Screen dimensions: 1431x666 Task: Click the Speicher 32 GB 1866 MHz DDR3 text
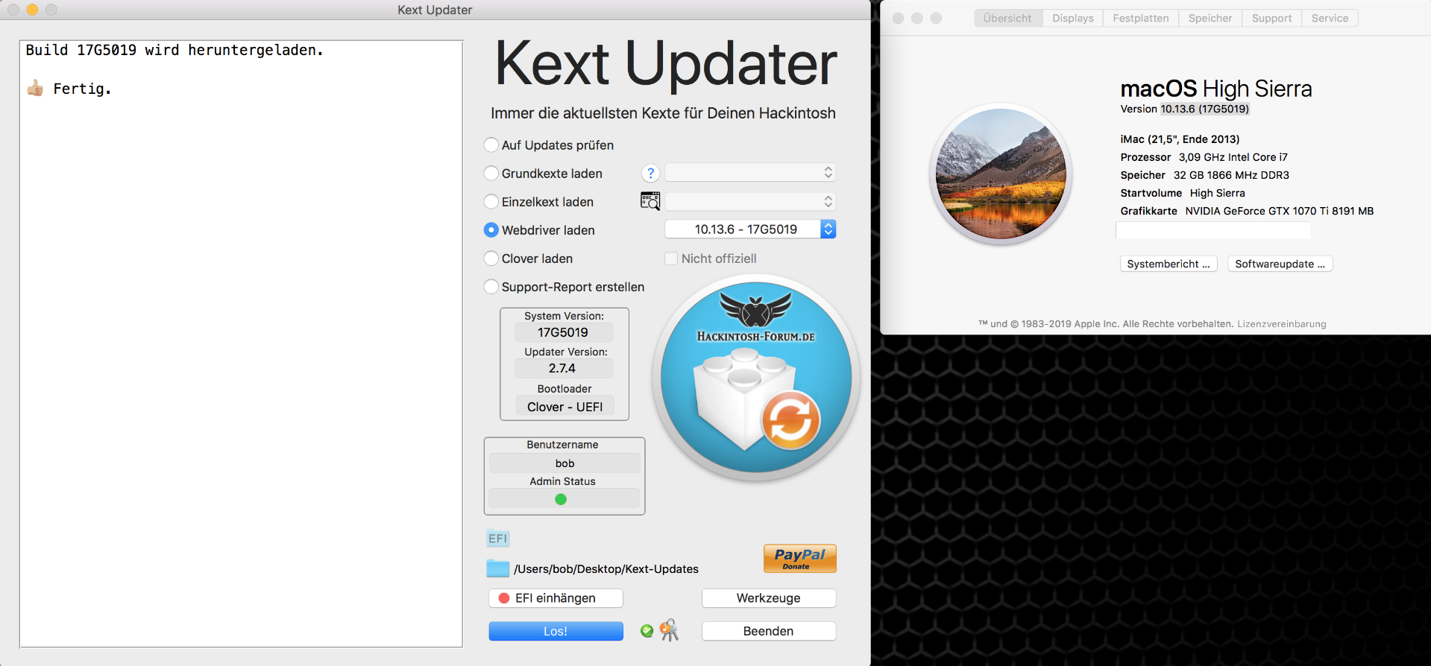(1204, 175)
